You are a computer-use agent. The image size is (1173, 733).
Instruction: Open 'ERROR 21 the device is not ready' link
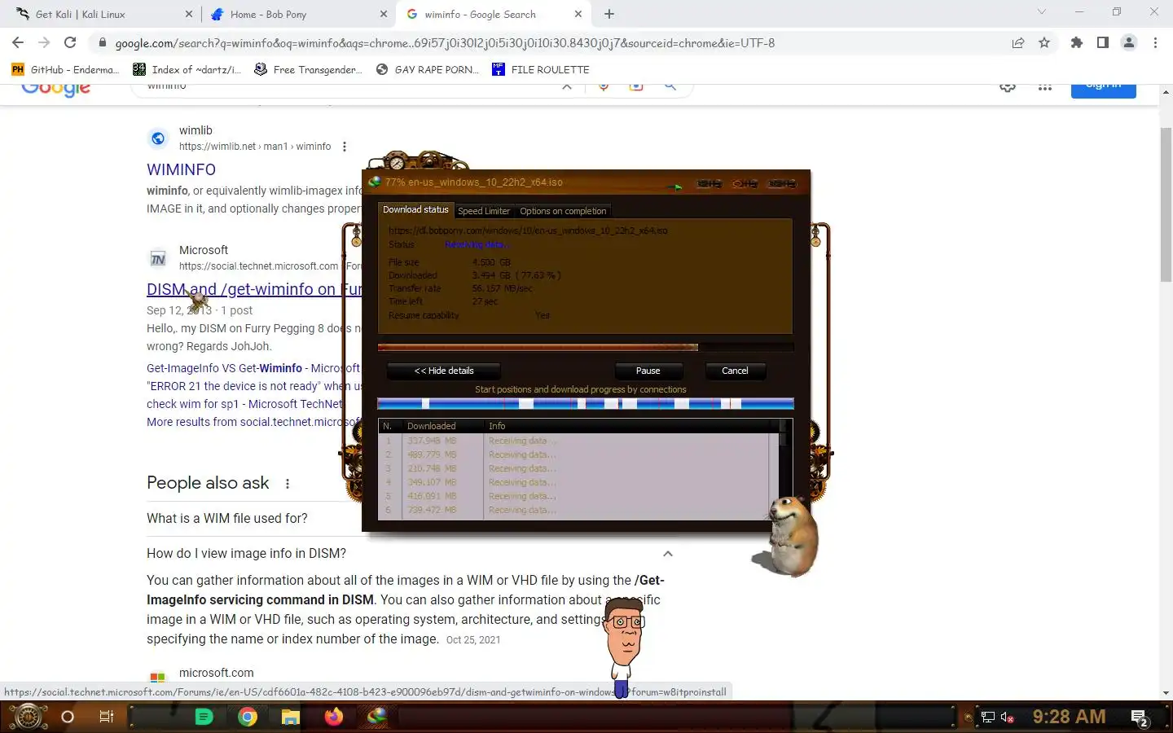point(254,386)
